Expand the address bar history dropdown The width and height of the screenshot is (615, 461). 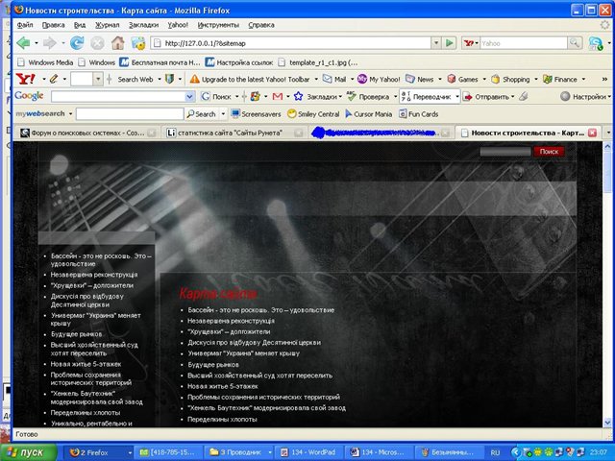tap(436, 42)
